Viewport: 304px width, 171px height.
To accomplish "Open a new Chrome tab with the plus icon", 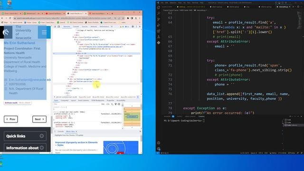I will [x=112, y=13].
